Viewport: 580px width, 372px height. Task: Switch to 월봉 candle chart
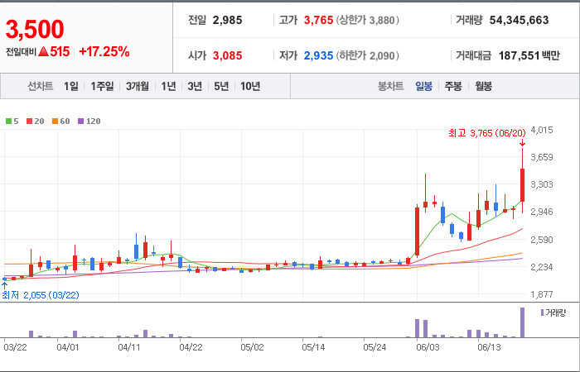point(483,86)
